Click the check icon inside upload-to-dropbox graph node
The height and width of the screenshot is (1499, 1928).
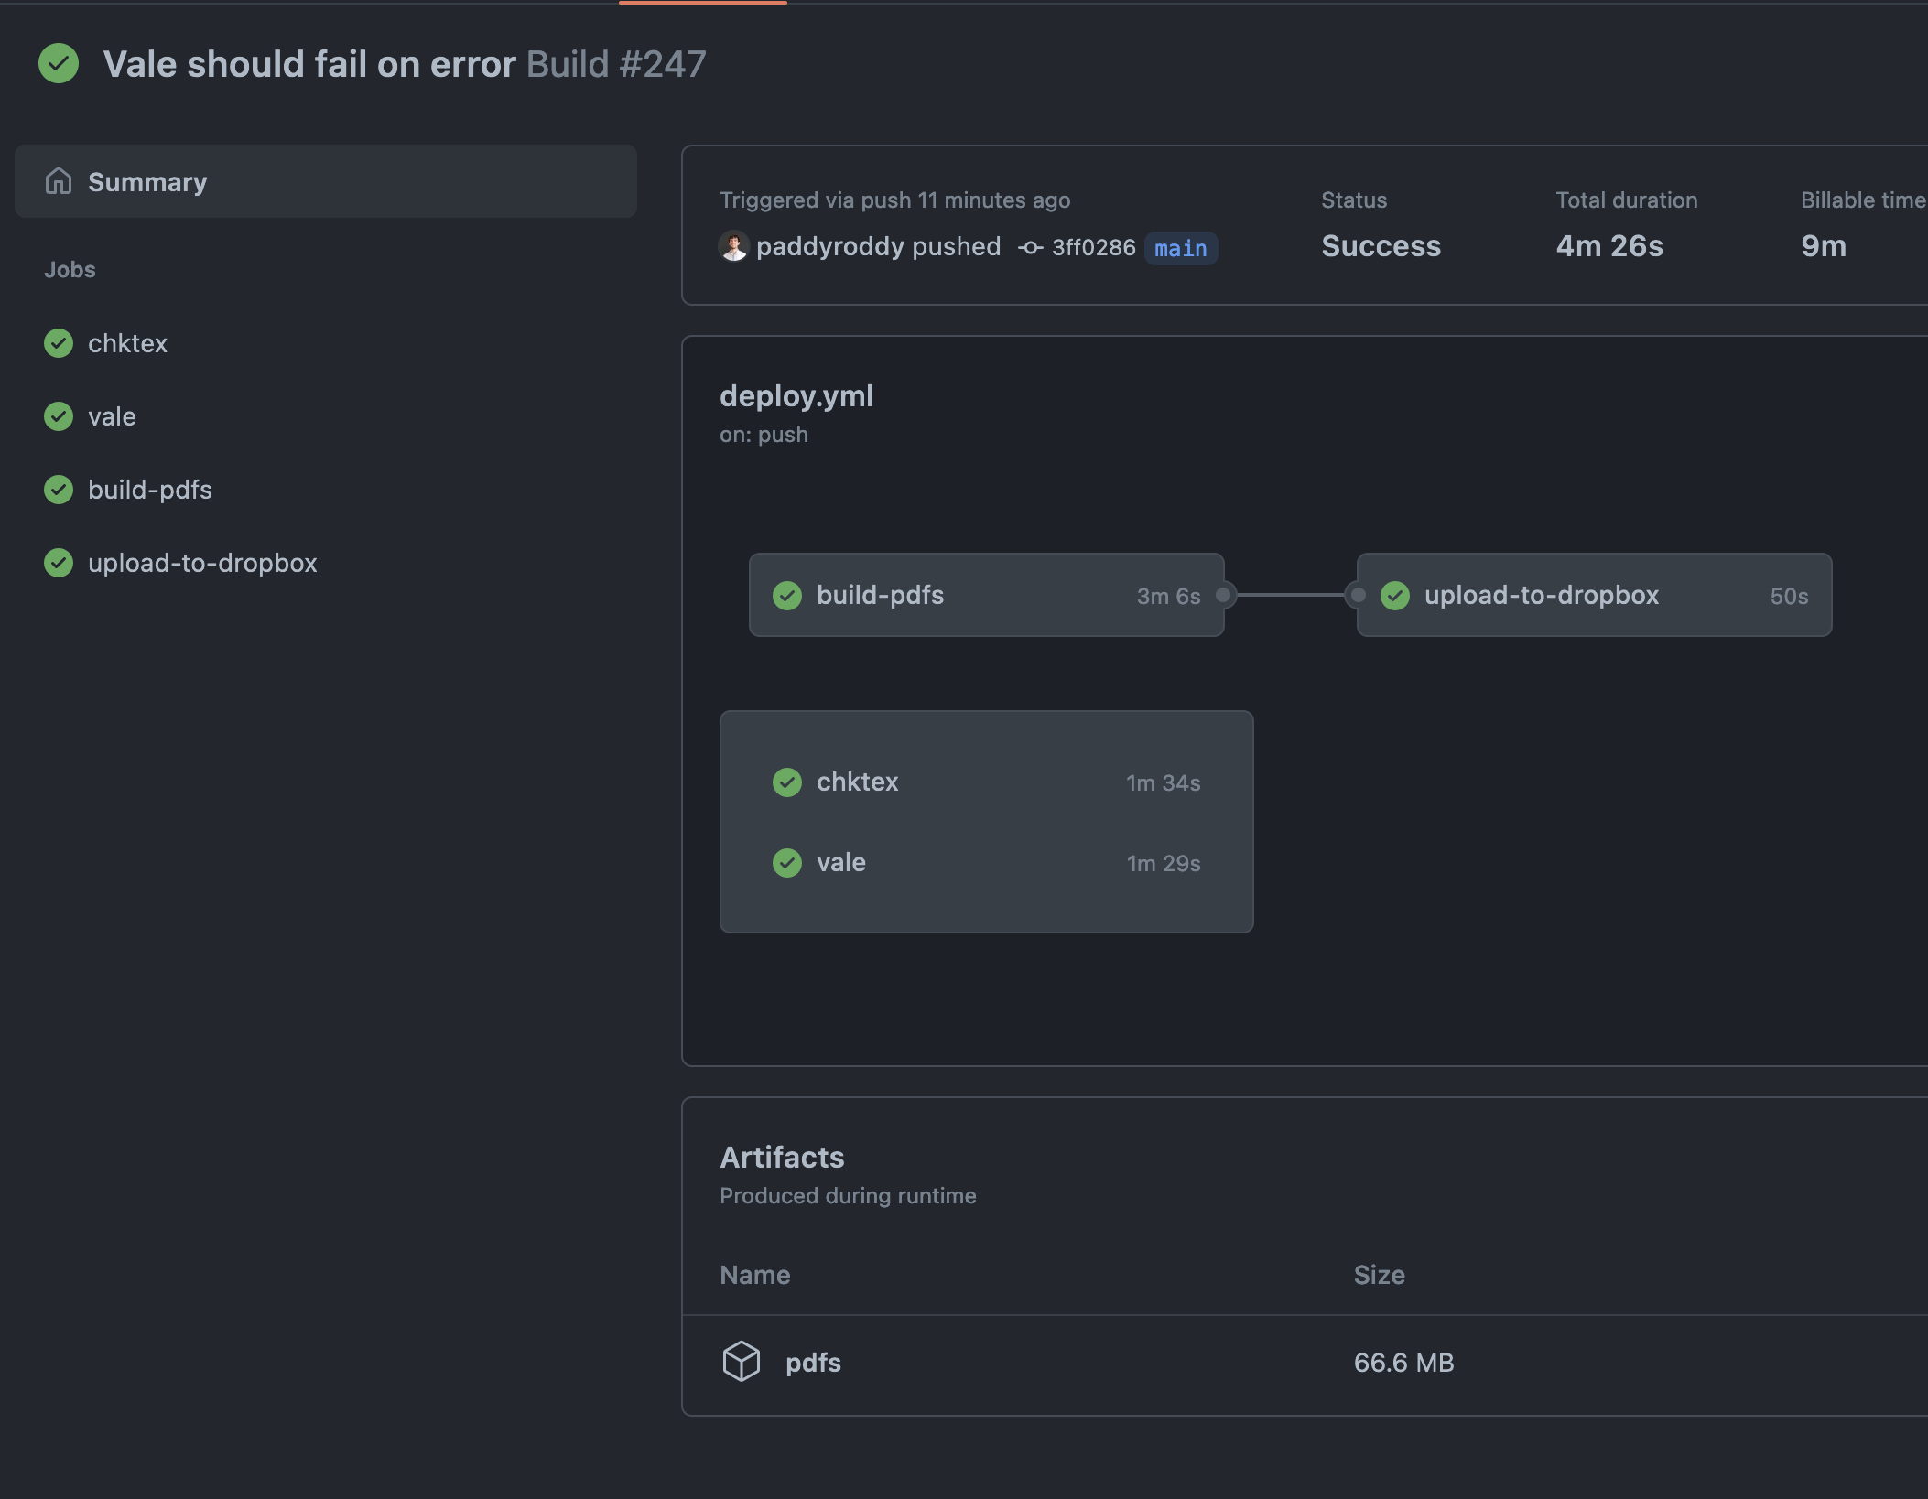point(1394,595)
